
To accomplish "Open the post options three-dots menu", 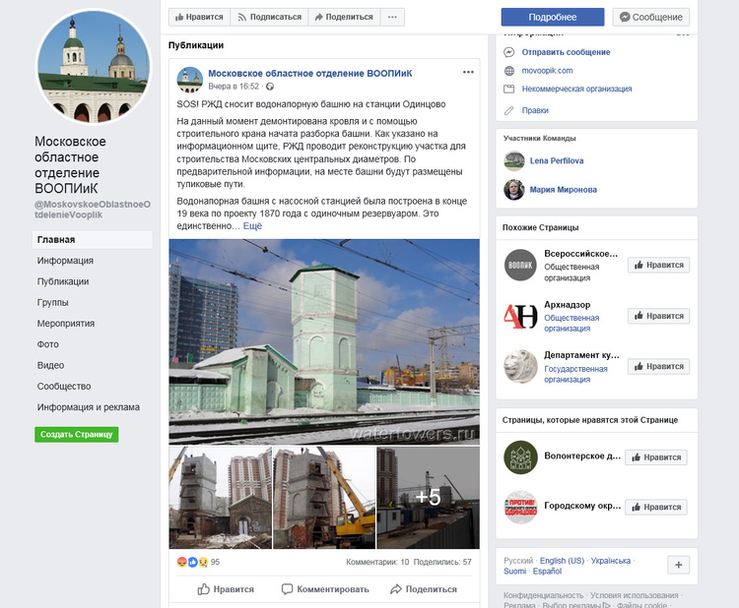I will pyautogui.click(x=468, y=72).
